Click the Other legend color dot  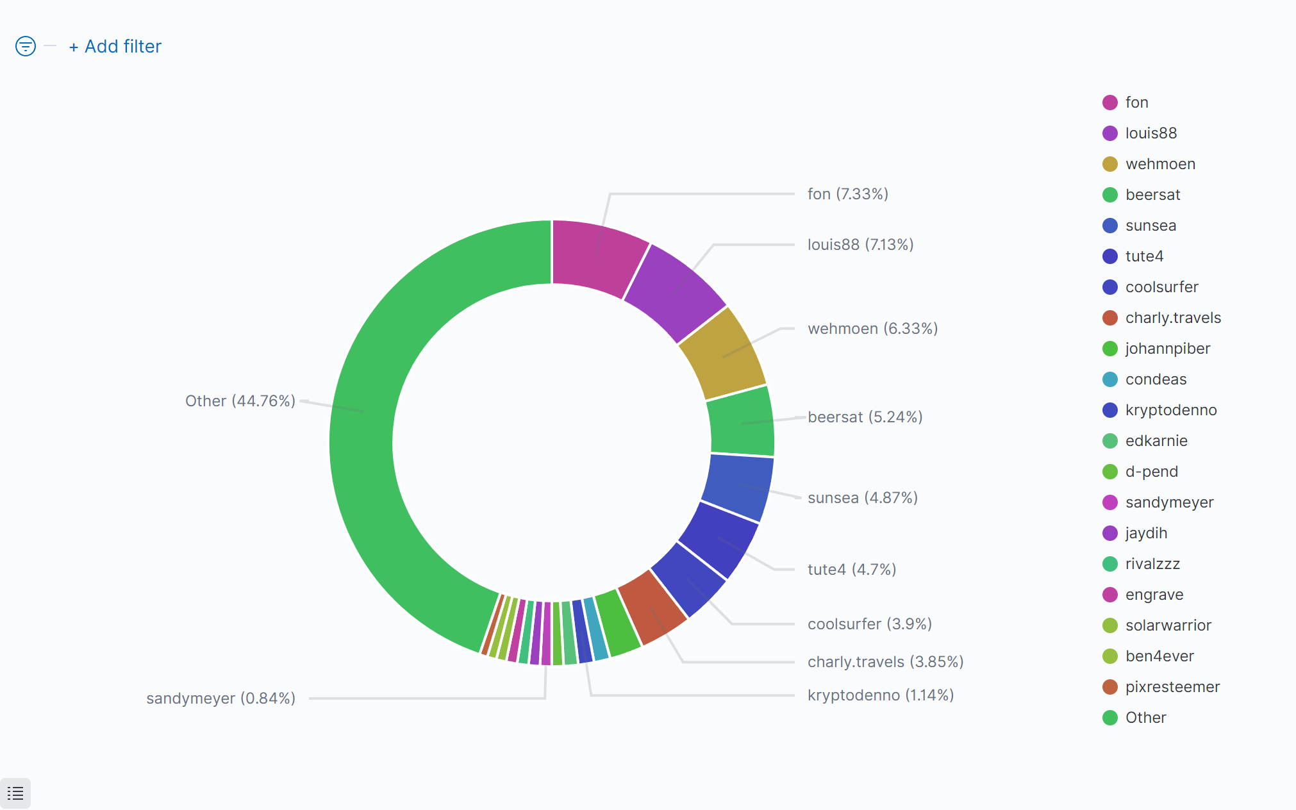(1109, 718)
